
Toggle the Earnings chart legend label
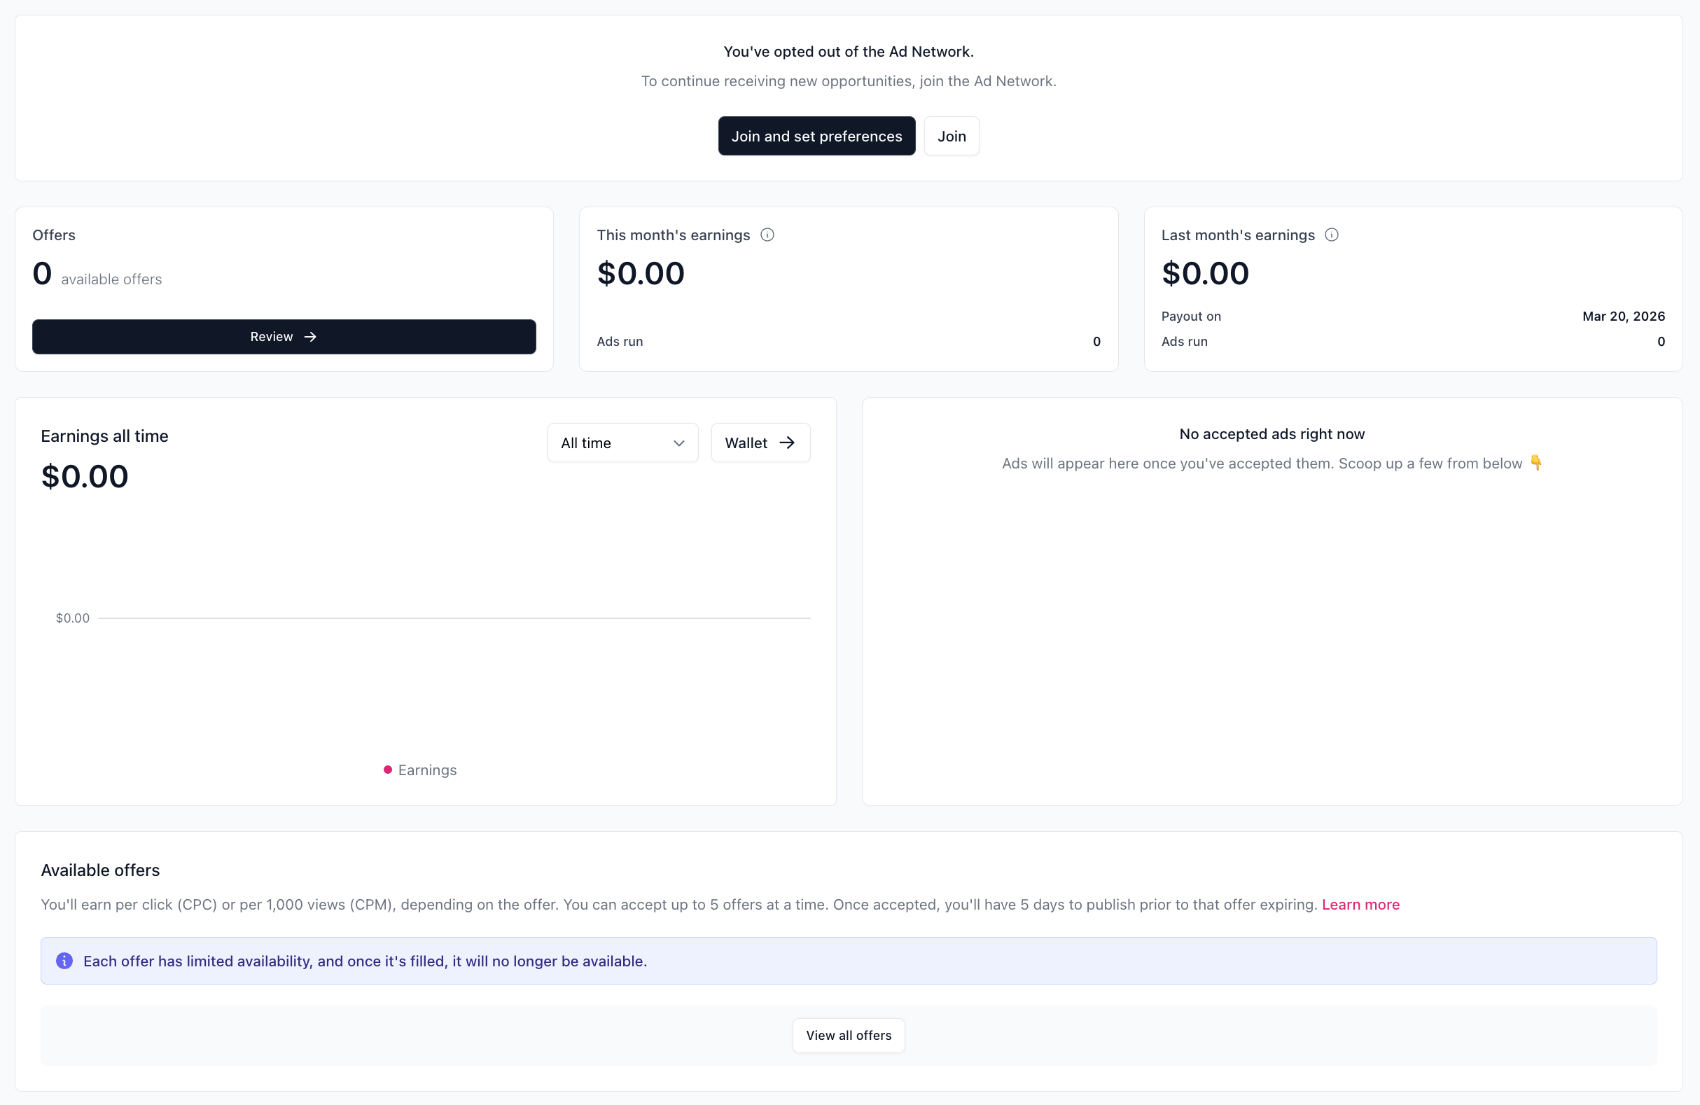[x=427, y=770]
